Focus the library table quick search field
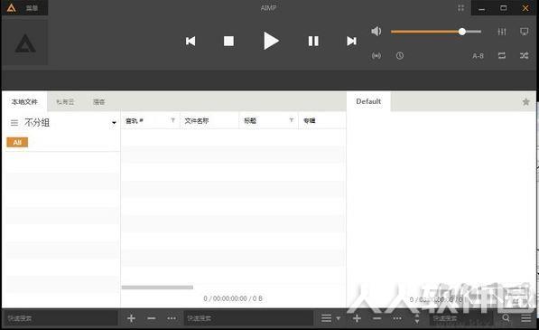This screenshot has width=539, height=330. [248, 318]
